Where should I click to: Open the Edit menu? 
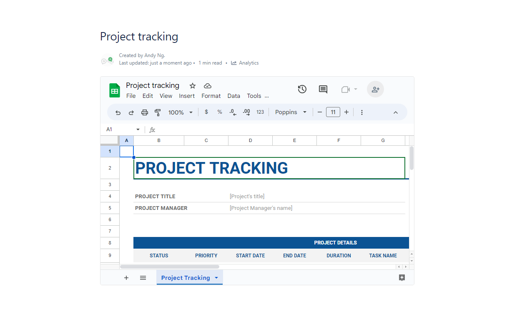point(148,96)
